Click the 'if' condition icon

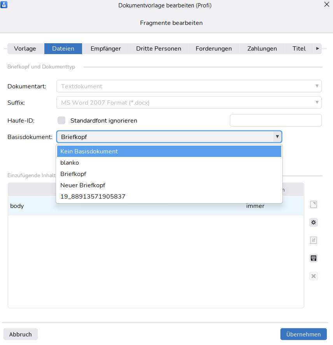tap(314, 240)
